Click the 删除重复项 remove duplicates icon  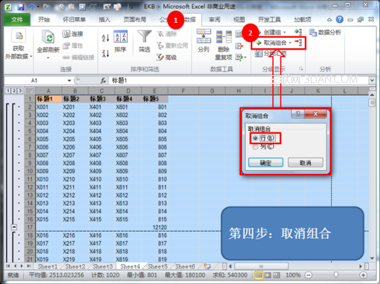point(224,45)
